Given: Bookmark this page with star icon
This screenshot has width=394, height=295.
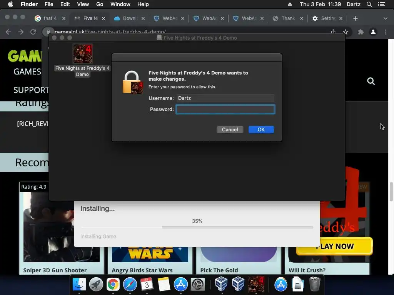Looking at the screenshot, I should (x=346, y=32).
